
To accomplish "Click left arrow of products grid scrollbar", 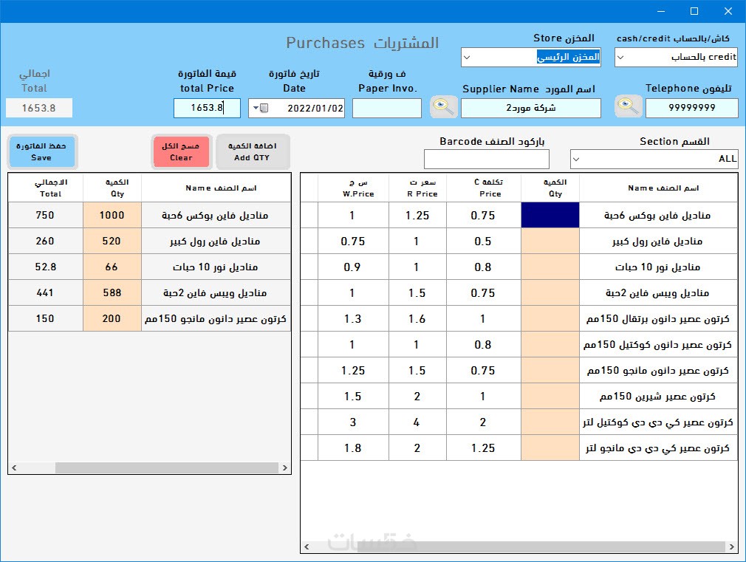I will (307, 546).
